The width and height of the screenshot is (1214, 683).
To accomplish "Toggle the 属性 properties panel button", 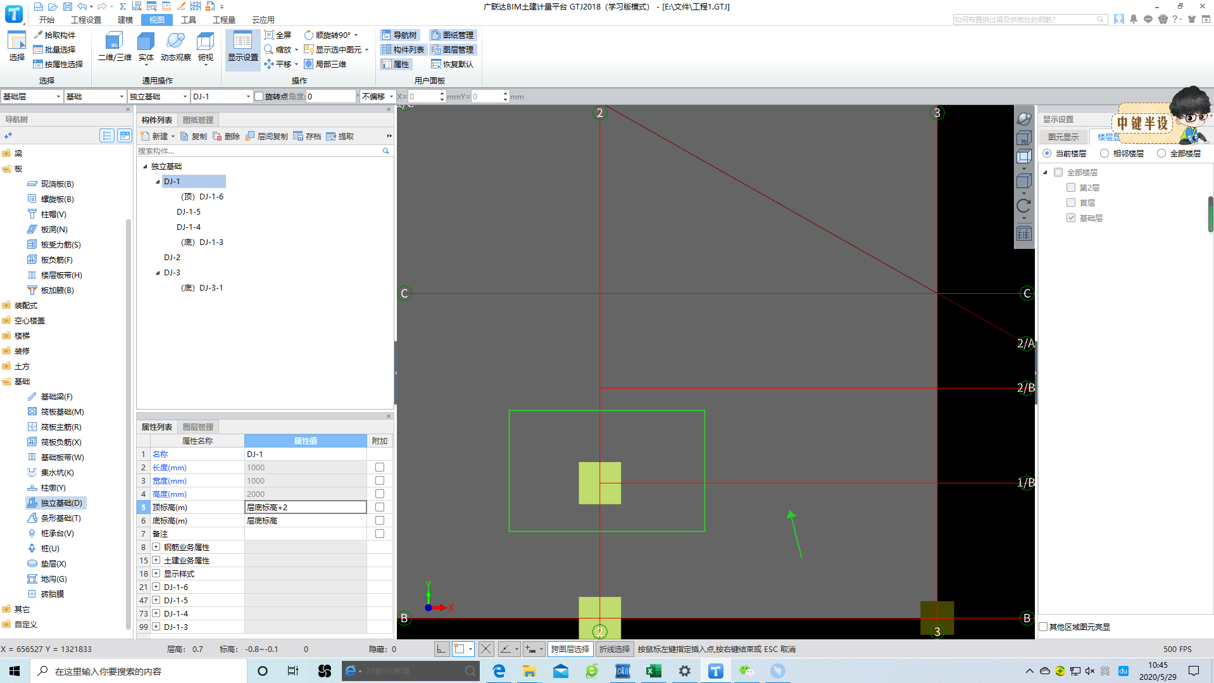I will pos(396,64).
